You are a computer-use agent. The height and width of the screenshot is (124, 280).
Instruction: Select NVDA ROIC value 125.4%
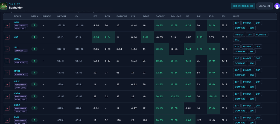coord(212,97)
